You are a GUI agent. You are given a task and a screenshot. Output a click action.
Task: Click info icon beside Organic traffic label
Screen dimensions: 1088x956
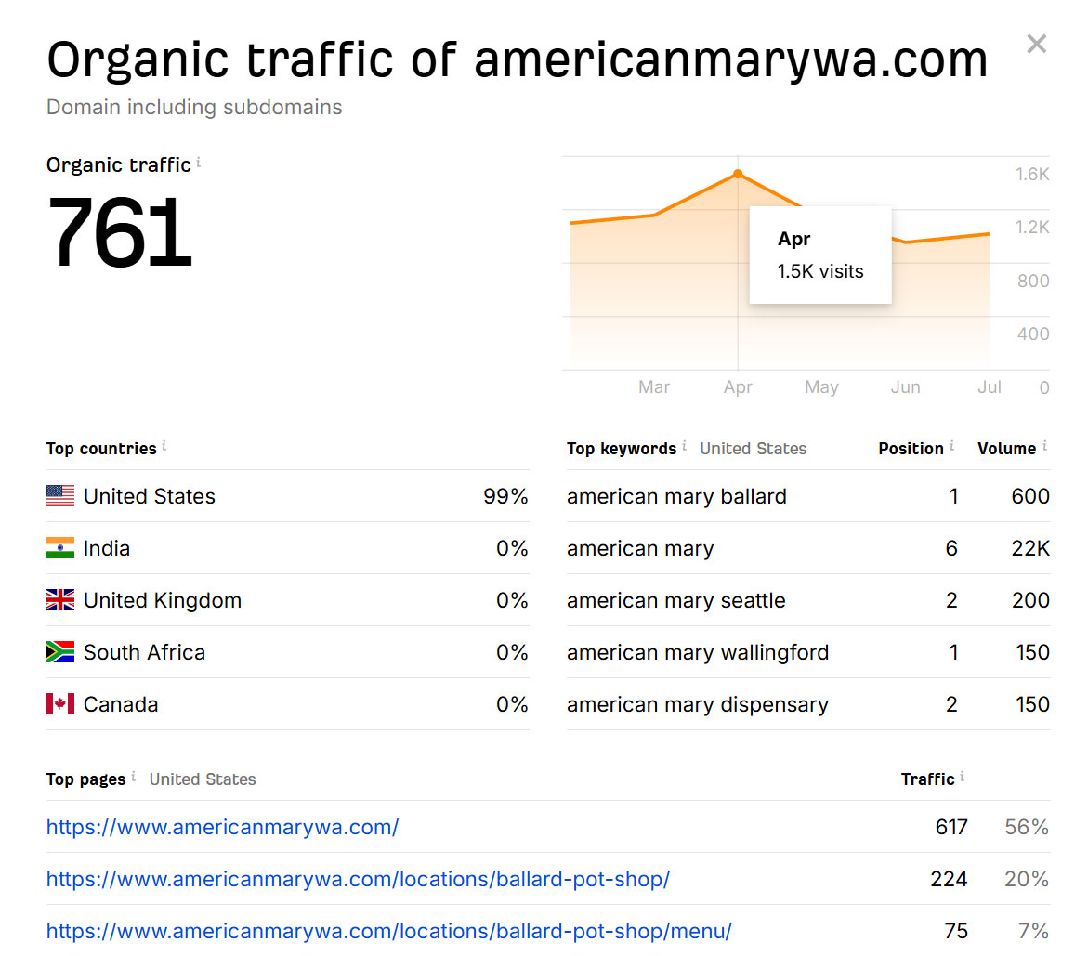point(199,163)
